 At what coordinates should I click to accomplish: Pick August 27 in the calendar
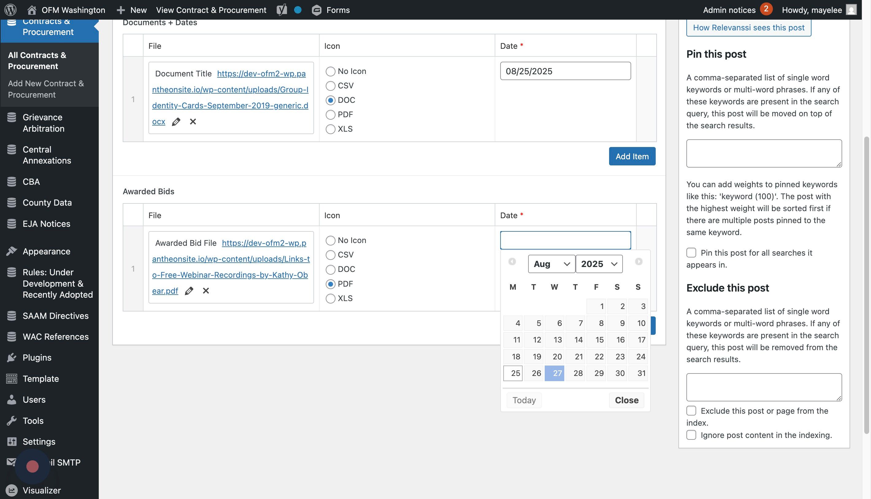click(x=554, y=373)
